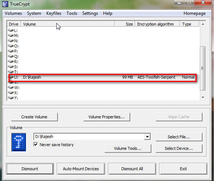
Task: Click scroll up arrow of drive list
Action: click(203, 24)
